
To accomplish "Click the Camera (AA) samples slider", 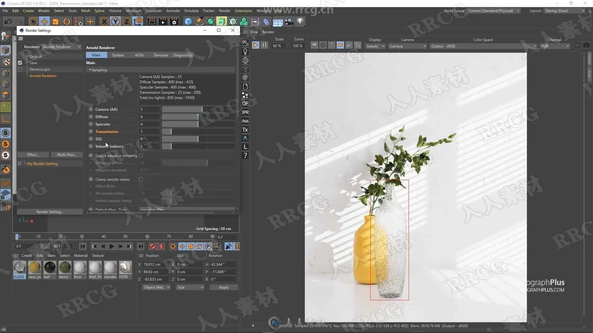I will (182, 109).
